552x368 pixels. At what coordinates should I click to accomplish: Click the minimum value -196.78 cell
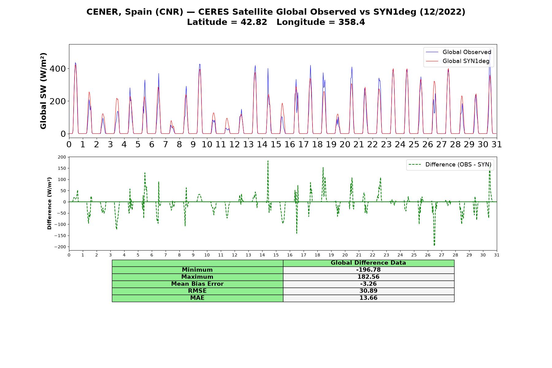point(368,270)
